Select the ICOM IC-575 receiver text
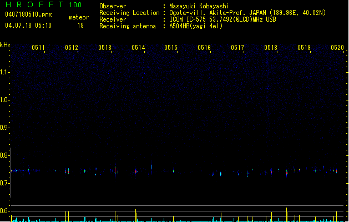 (223, 19)
